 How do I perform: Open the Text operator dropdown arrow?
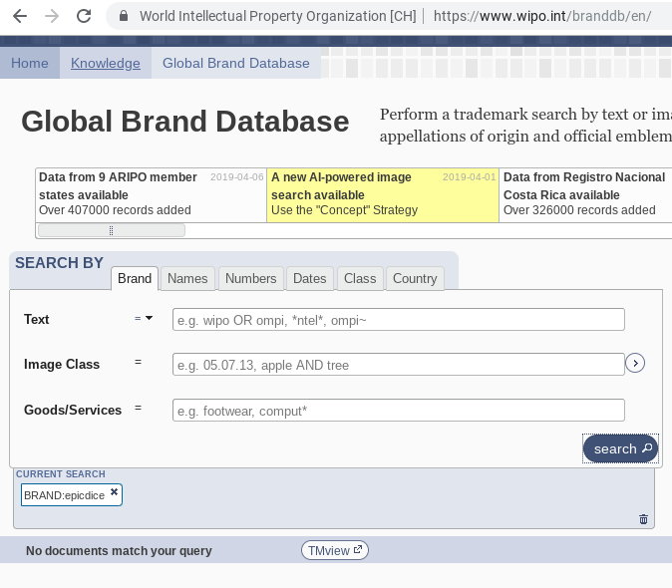point(149,318)
